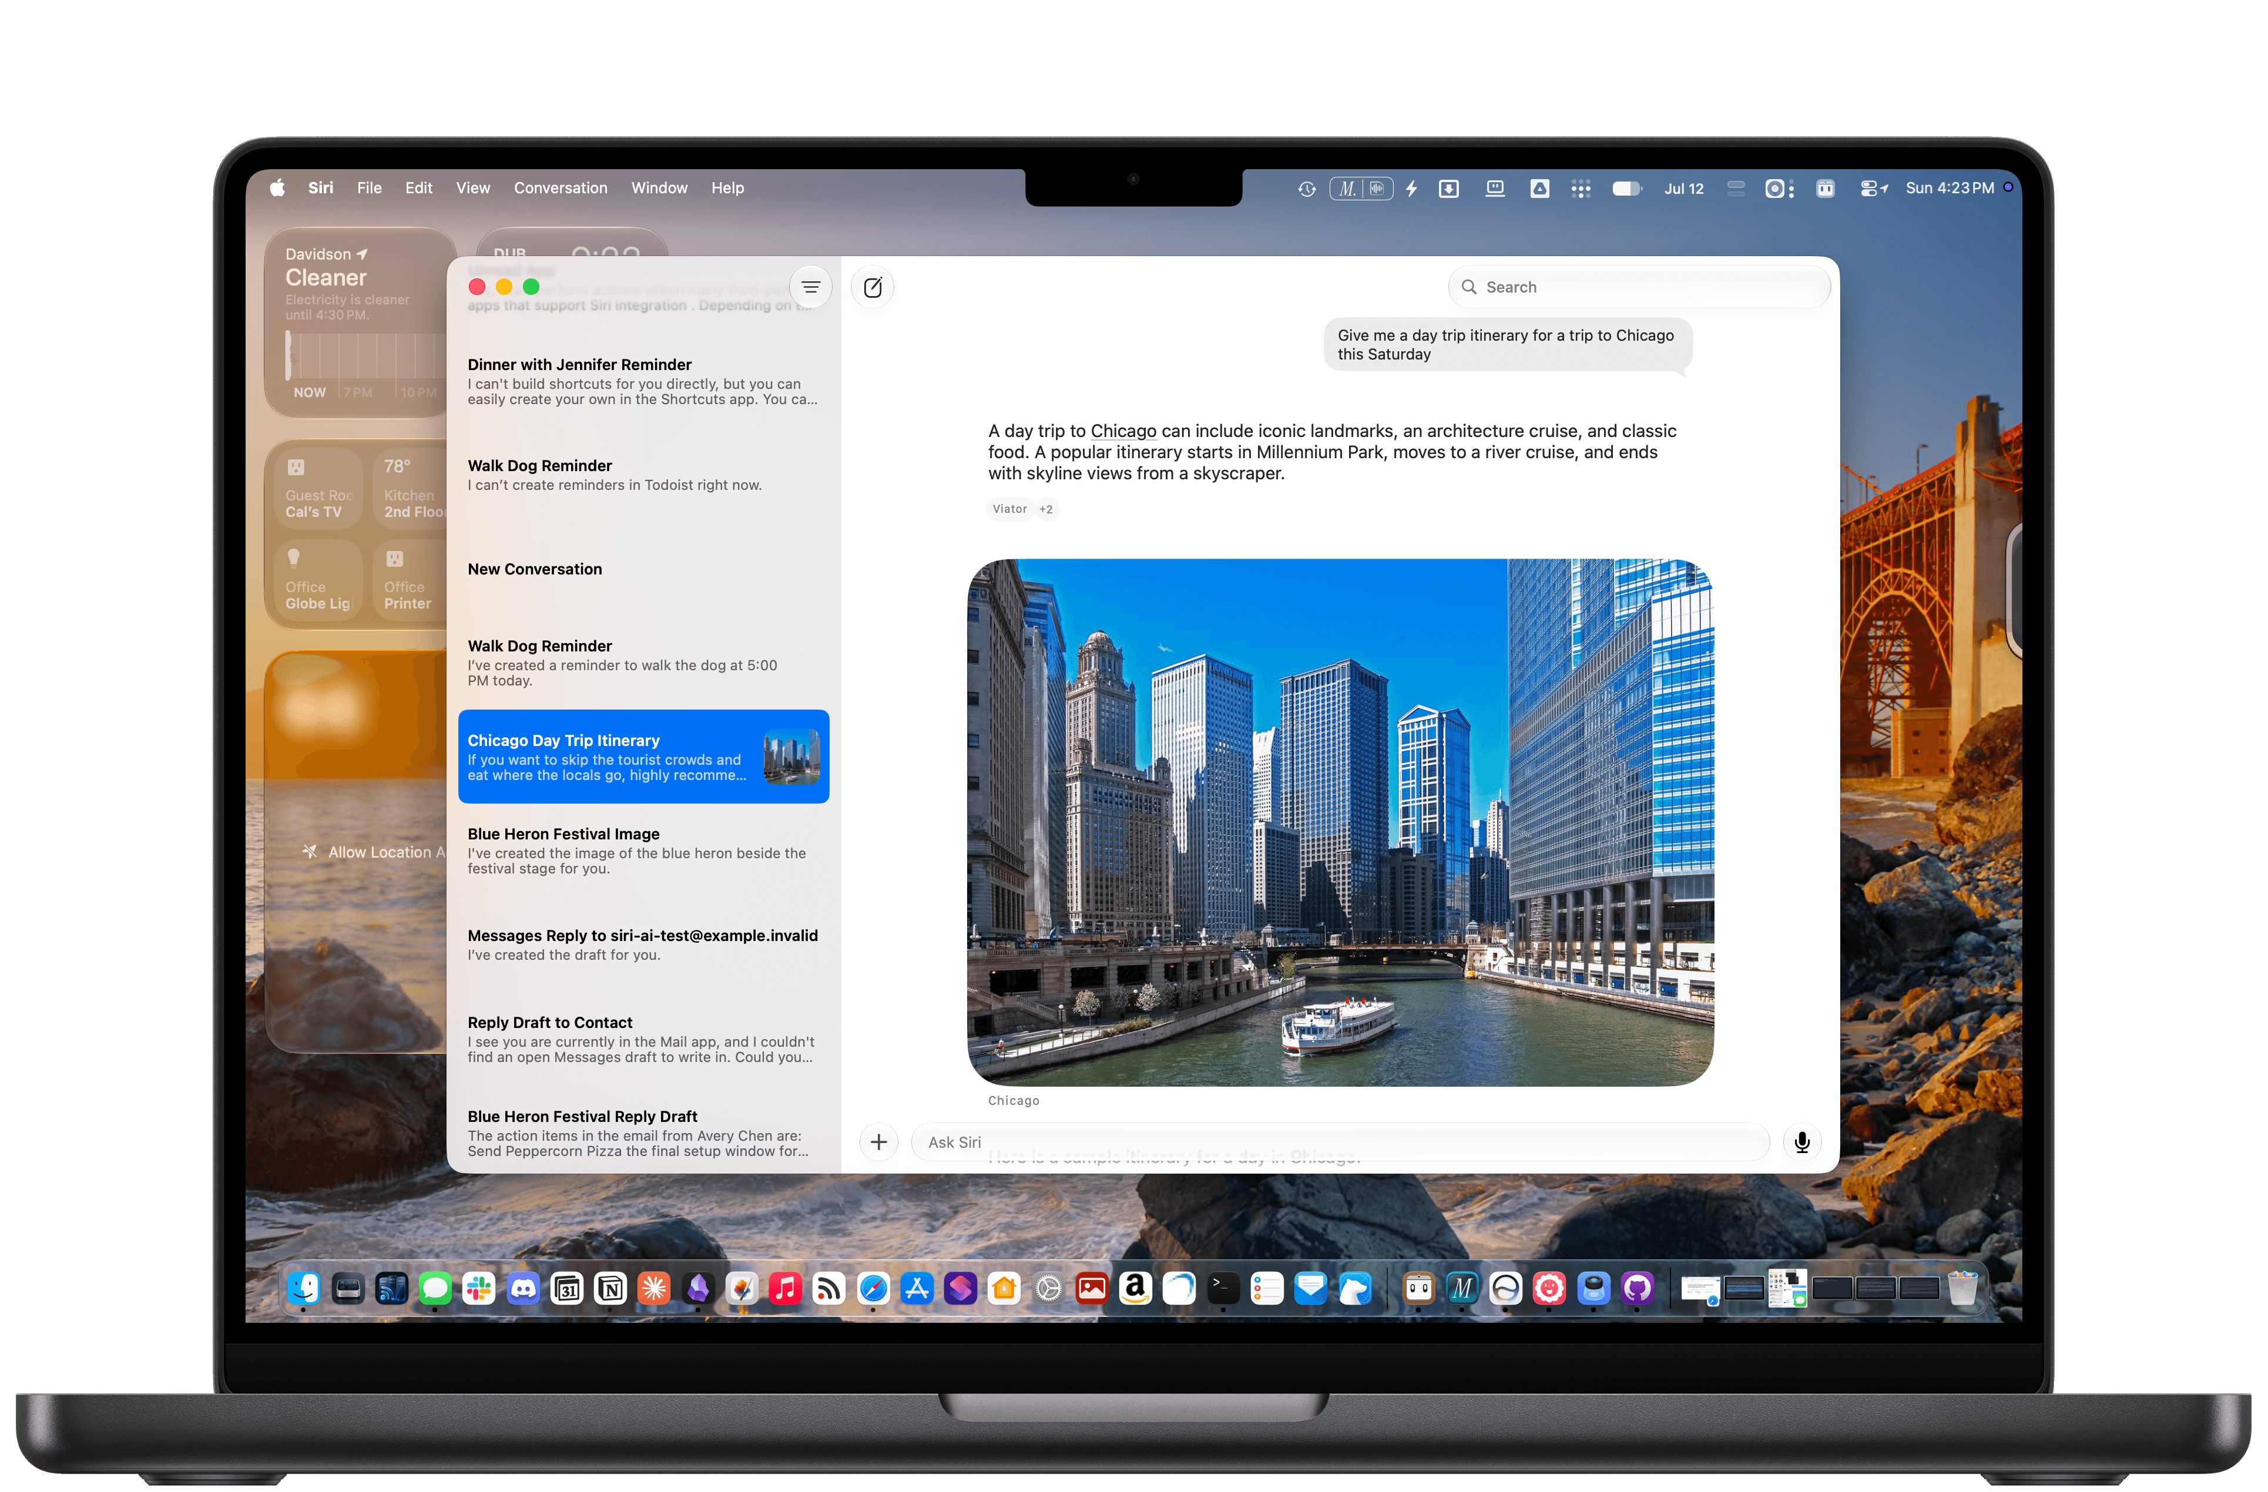Open the Davidson Cleaner electricity widget
Image resolution: width=2268 pixels, height=1492 pixels.
(x=357, y=322)
